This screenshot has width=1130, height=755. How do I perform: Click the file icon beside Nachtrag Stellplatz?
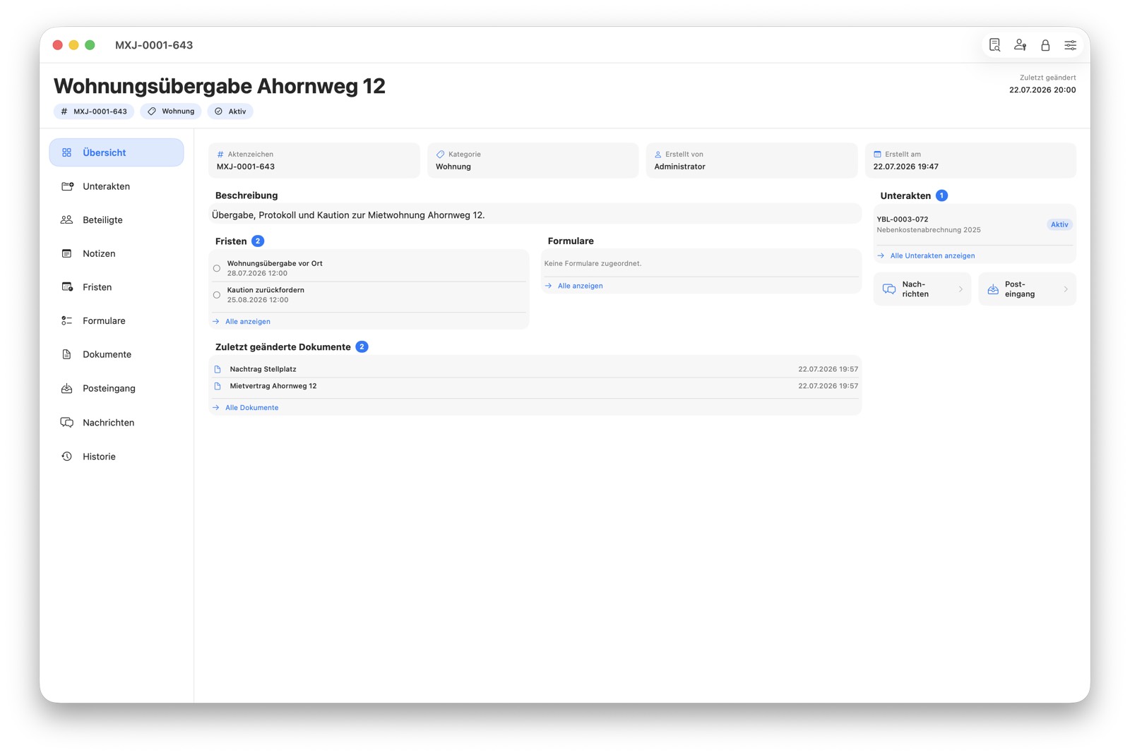(218, 369)
